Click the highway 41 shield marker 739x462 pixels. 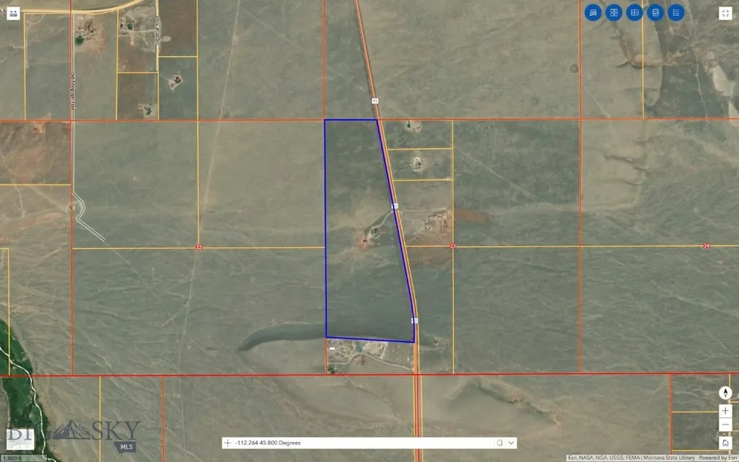coord(375,101)
